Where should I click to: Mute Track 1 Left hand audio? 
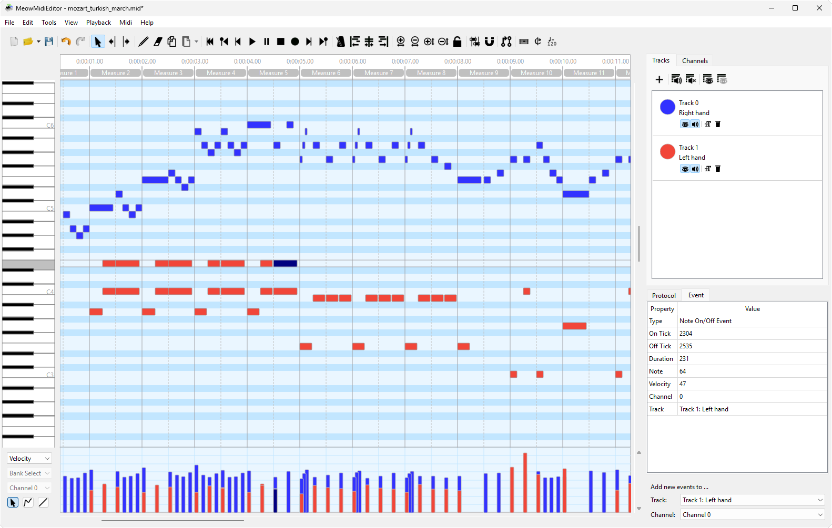[695, 169]
